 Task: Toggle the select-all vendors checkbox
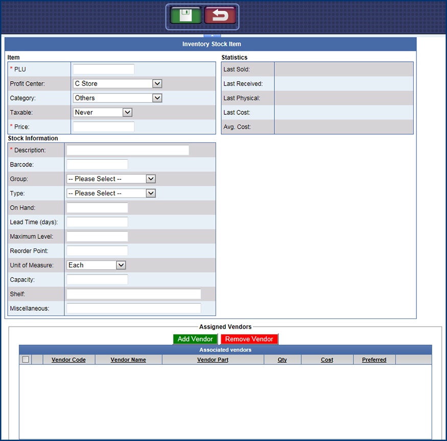point(26,359)
